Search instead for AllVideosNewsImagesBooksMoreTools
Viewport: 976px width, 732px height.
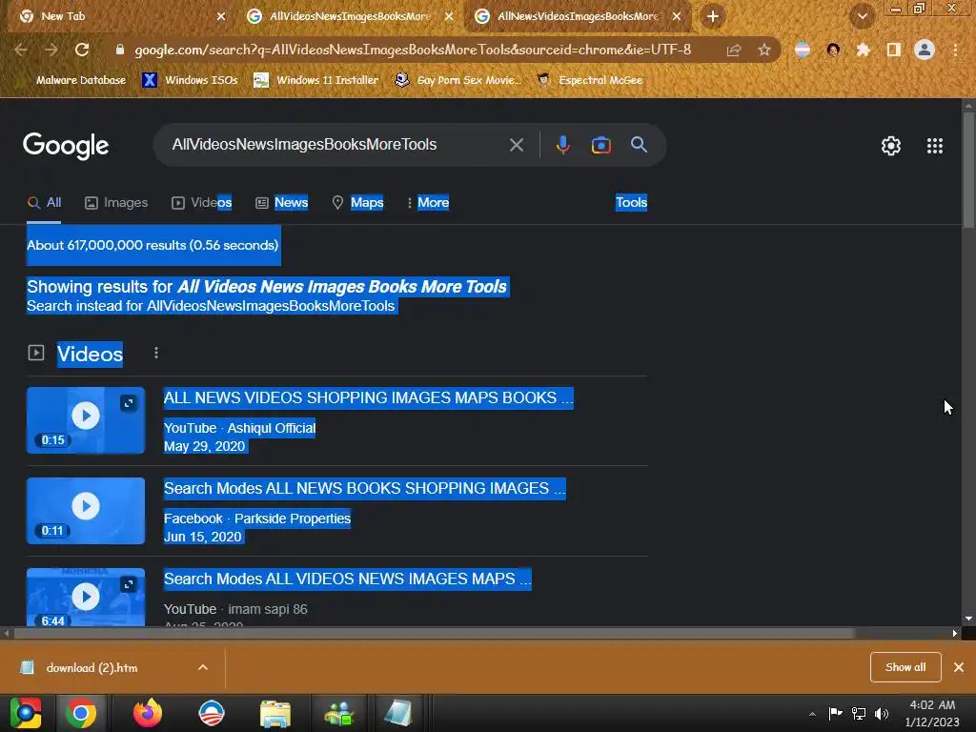click(x=270, y=306)
